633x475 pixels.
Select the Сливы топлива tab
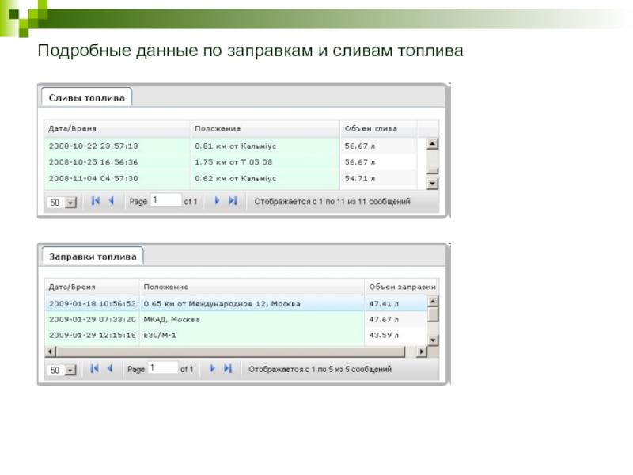coord(86,97)
